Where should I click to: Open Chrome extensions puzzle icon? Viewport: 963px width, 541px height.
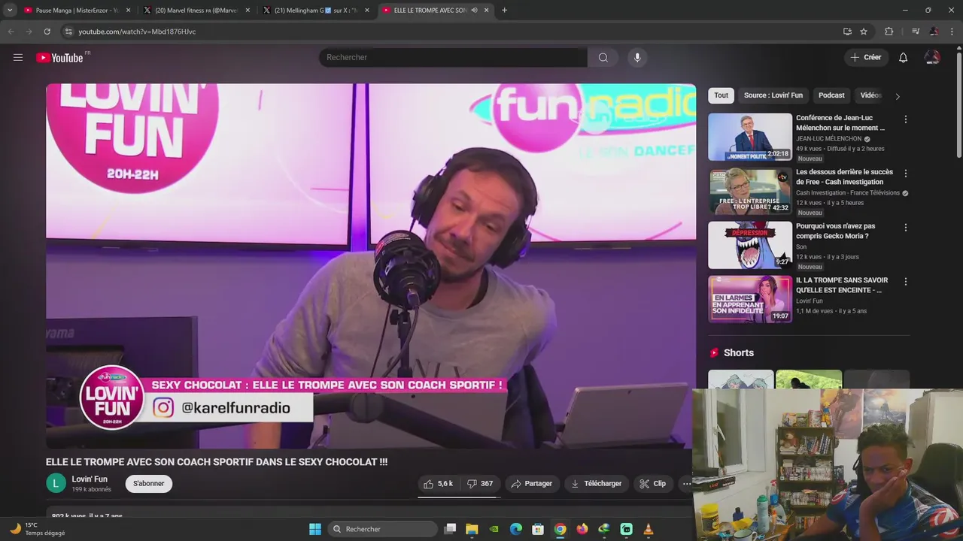[x=889, y=32]
